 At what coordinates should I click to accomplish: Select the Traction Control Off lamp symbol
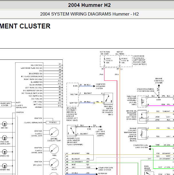(5, 138)
